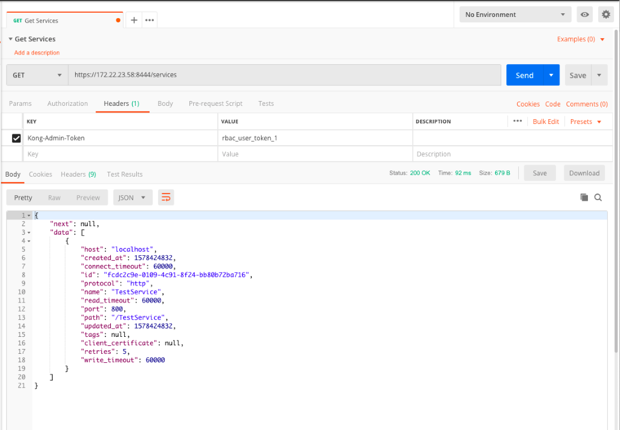The height and width of the screenshot is (430, 620).
Task: Click the "localhost" host value
Action: click(x=133, y=249)
